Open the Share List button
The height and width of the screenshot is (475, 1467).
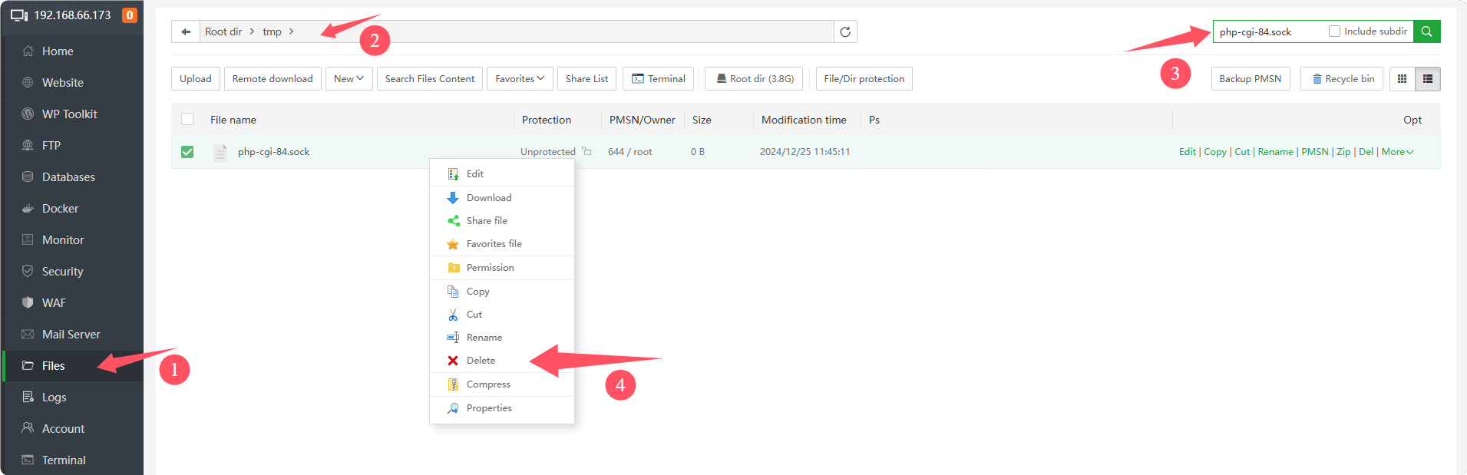pyautogui.click(x=586, y=79)
